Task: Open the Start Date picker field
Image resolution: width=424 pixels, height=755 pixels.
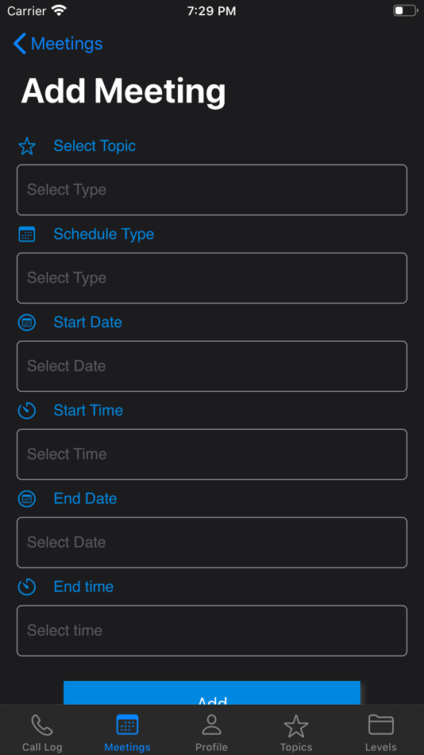Action: (x=212, y=366)
